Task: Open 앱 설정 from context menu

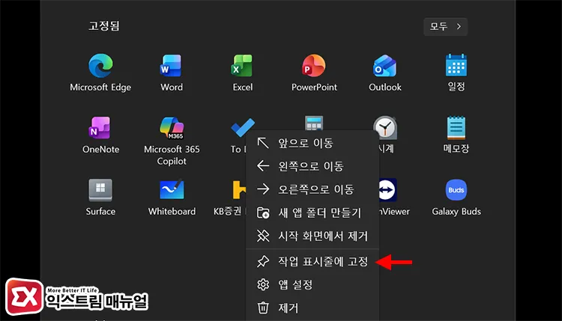Action: [312, 285]
